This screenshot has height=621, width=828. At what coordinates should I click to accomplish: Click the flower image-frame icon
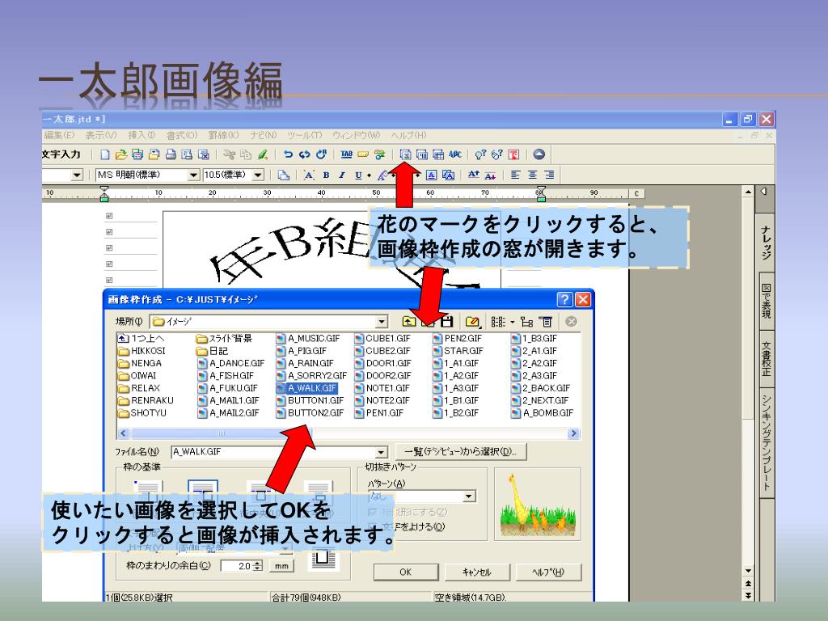pos(405,154)
